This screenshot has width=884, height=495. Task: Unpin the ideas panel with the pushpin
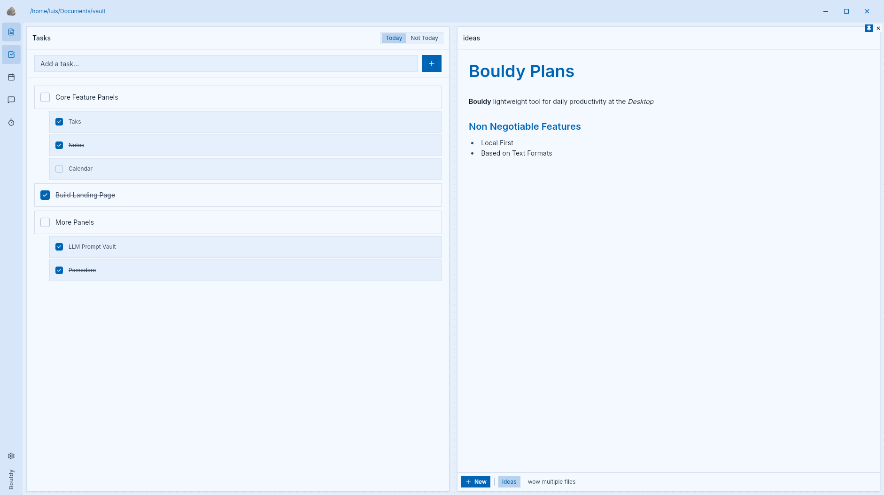tap(869, 28)
